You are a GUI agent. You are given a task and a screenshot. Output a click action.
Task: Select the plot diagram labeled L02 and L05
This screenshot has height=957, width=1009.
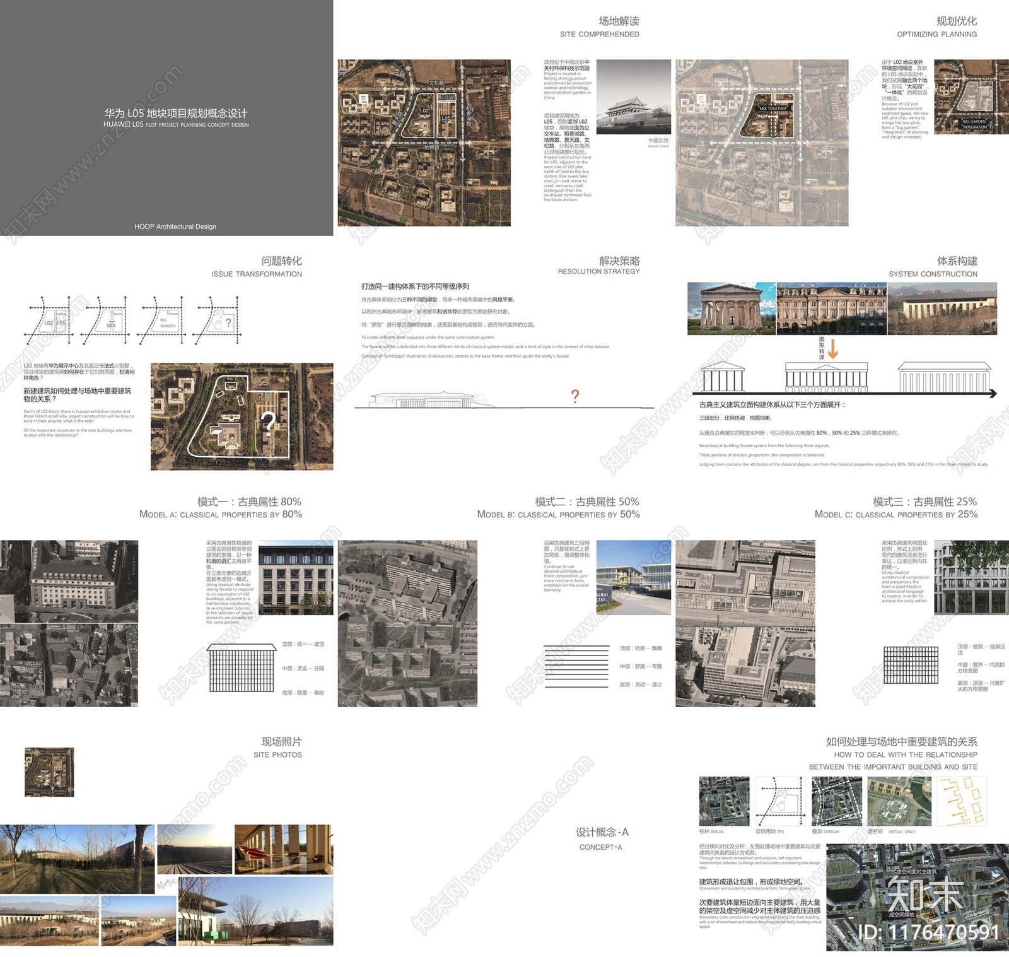coord(49,320)
